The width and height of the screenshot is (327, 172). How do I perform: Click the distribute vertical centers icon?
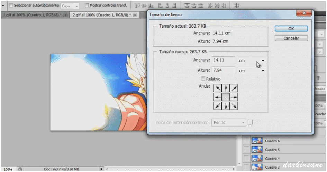point(194,6)
